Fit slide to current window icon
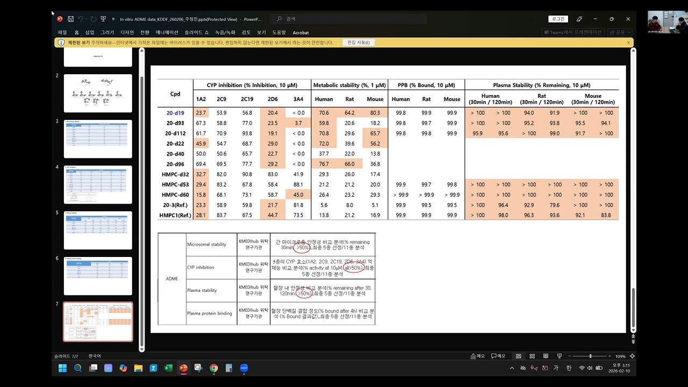 [x=633, y=356]
